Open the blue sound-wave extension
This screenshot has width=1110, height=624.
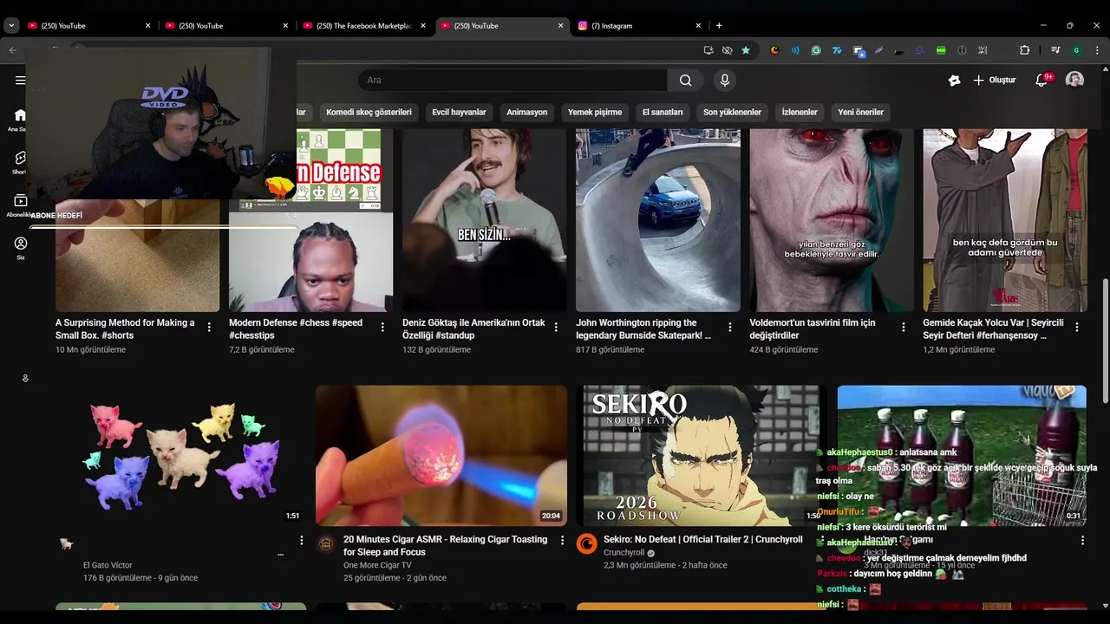click(795, 50)
